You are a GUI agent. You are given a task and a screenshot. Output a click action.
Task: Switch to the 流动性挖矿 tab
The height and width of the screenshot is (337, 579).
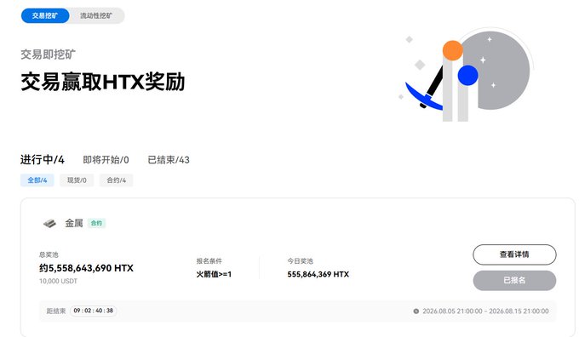[x=96, y=16]
